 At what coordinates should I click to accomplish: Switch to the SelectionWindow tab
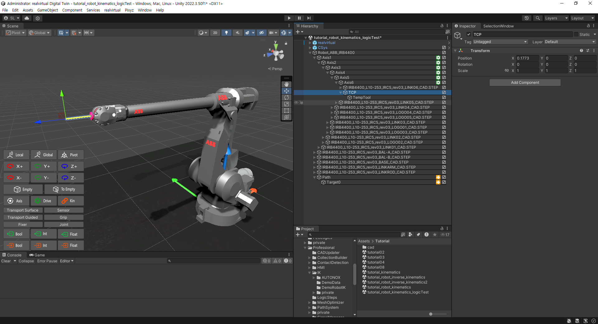click(498, 26)
